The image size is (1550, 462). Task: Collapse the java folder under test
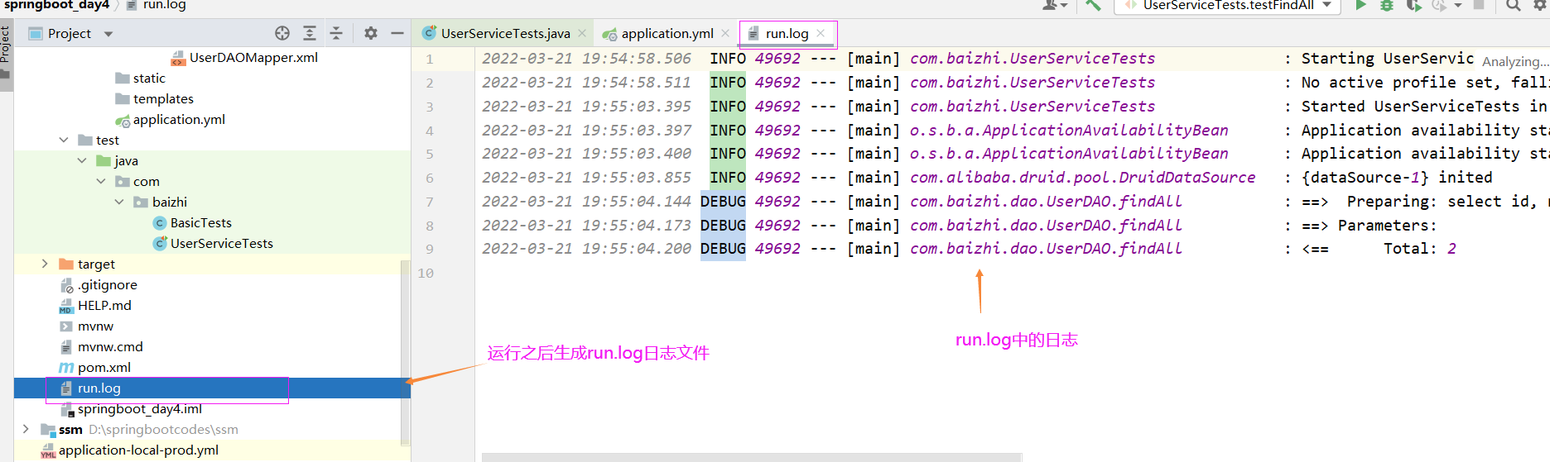point(82,160)
